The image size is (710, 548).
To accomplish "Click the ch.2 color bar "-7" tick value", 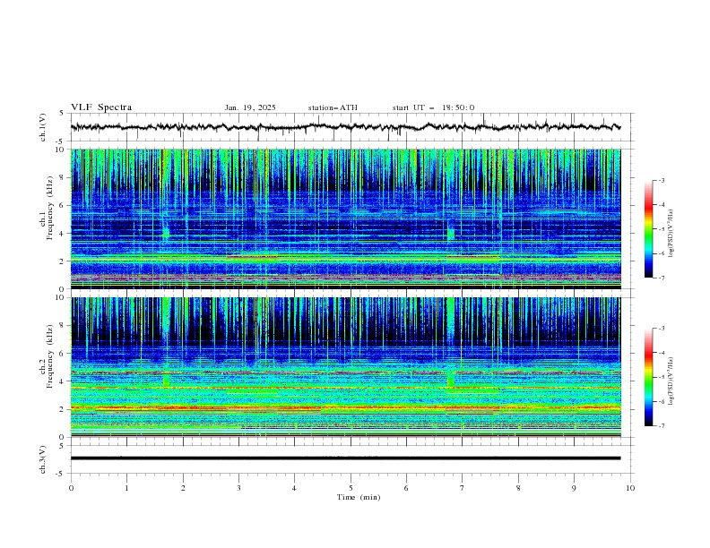I will point(662,425).
